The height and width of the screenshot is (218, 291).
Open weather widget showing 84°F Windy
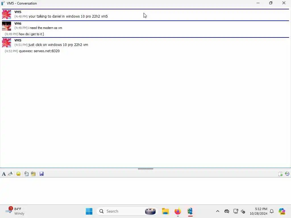(15, 211)
